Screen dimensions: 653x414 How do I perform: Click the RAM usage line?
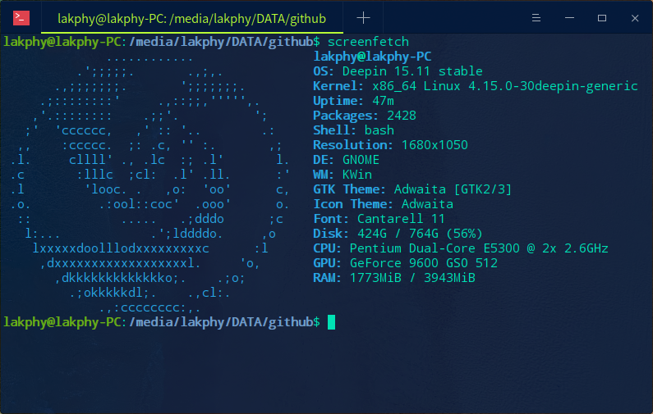[x=393, y=278]
